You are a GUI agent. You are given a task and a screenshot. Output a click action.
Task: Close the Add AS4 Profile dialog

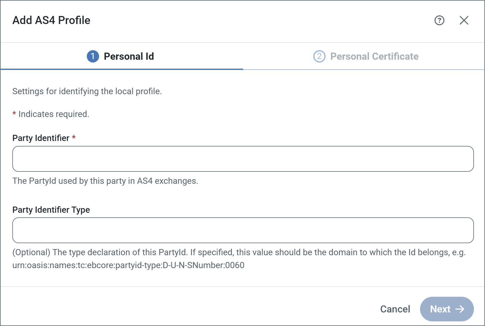pos(464,20)
